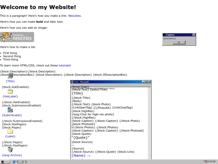
Task: Click the {block:Photoset} text line
Action: 84,124
